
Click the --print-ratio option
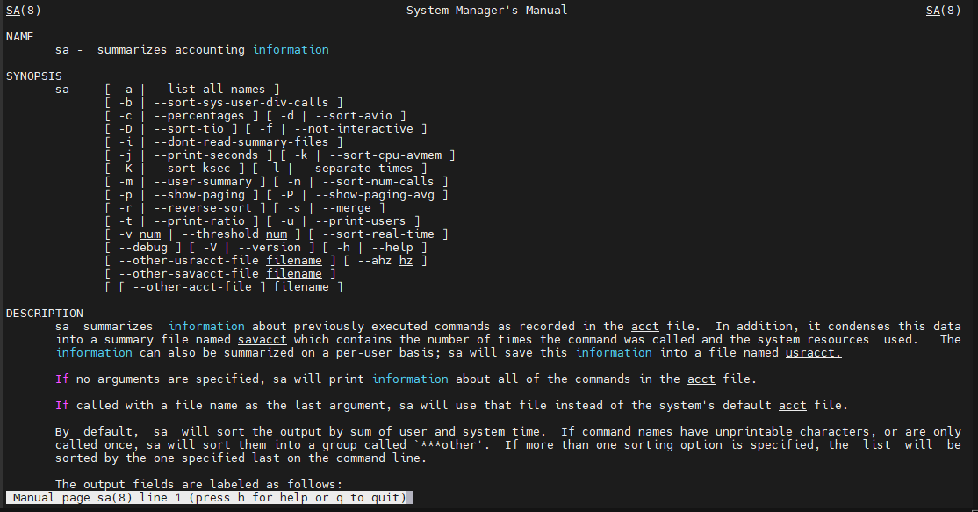click(199, 220)
